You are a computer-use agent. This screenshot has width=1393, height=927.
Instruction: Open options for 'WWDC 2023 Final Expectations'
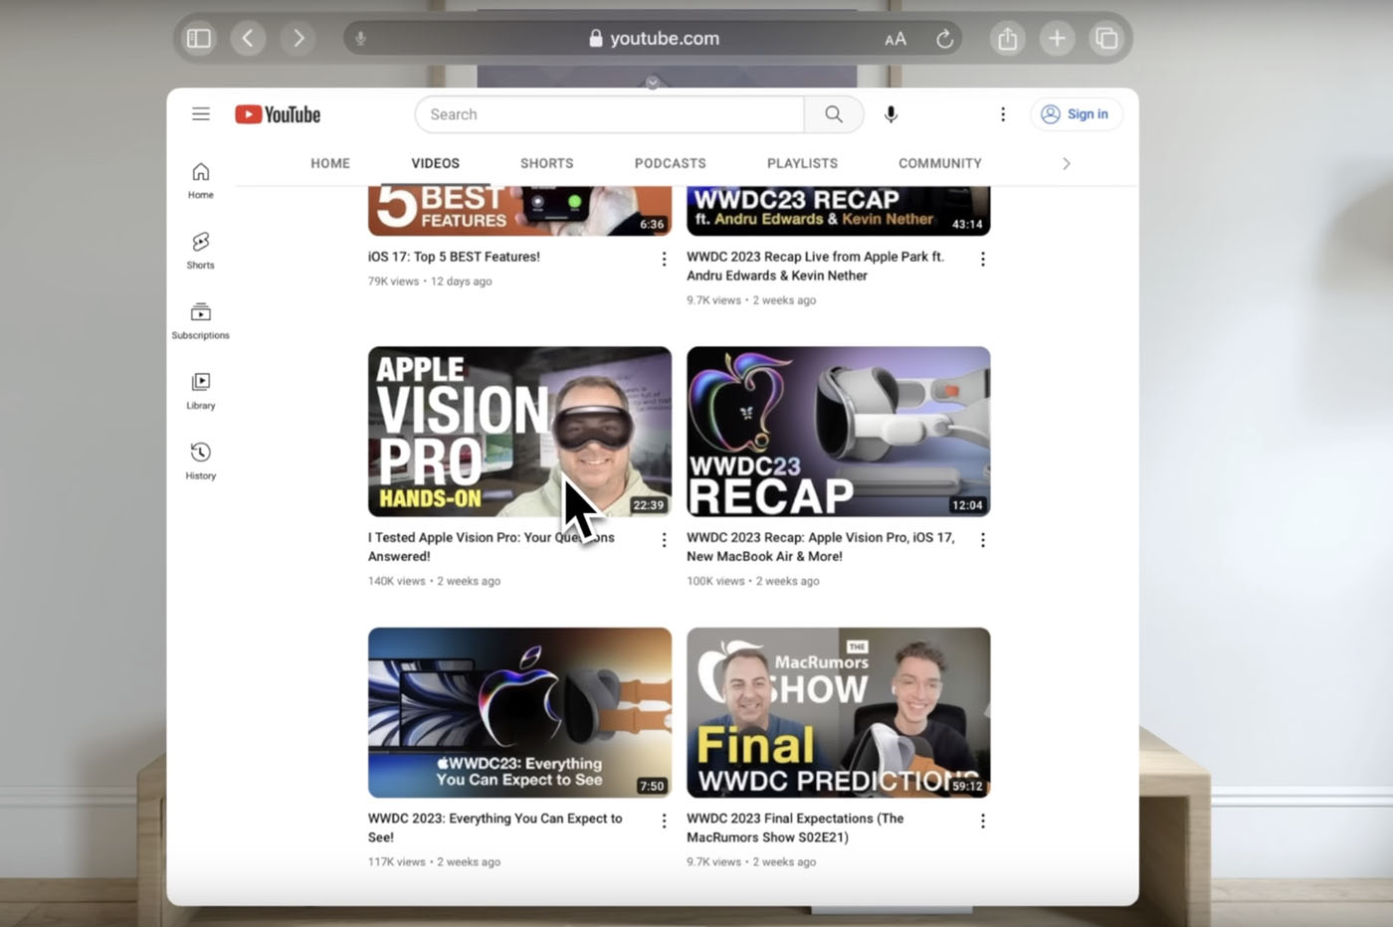click(x=983, y=821)
